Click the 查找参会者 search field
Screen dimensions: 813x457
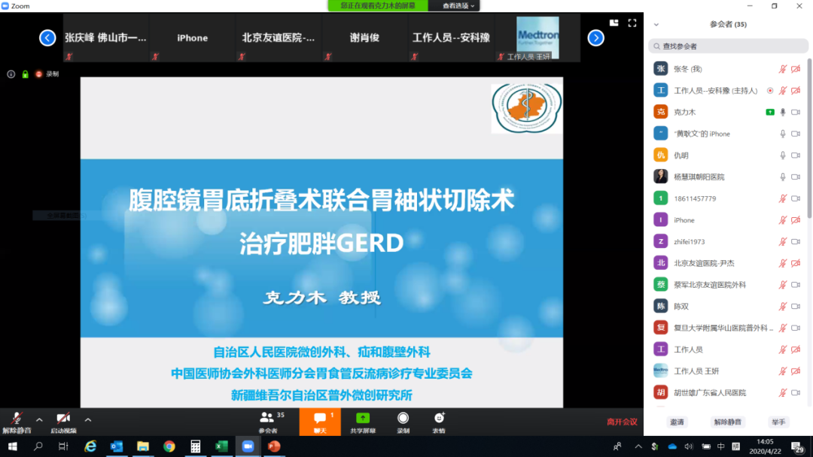click(729, 47)
